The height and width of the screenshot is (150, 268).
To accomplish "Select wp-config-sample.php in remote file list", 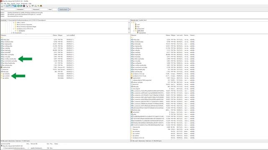I will [139, 65].
